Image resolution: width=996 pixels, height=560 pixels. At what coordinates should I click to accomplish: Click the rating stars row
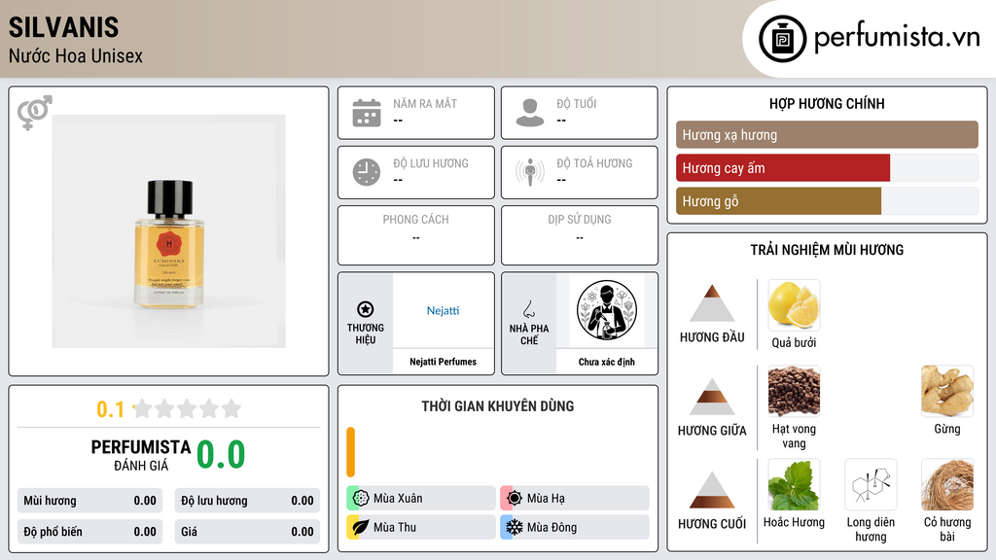[x=187, y=409]
